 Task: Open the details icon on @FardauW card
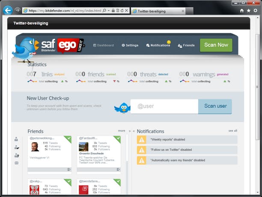(118, 170)
